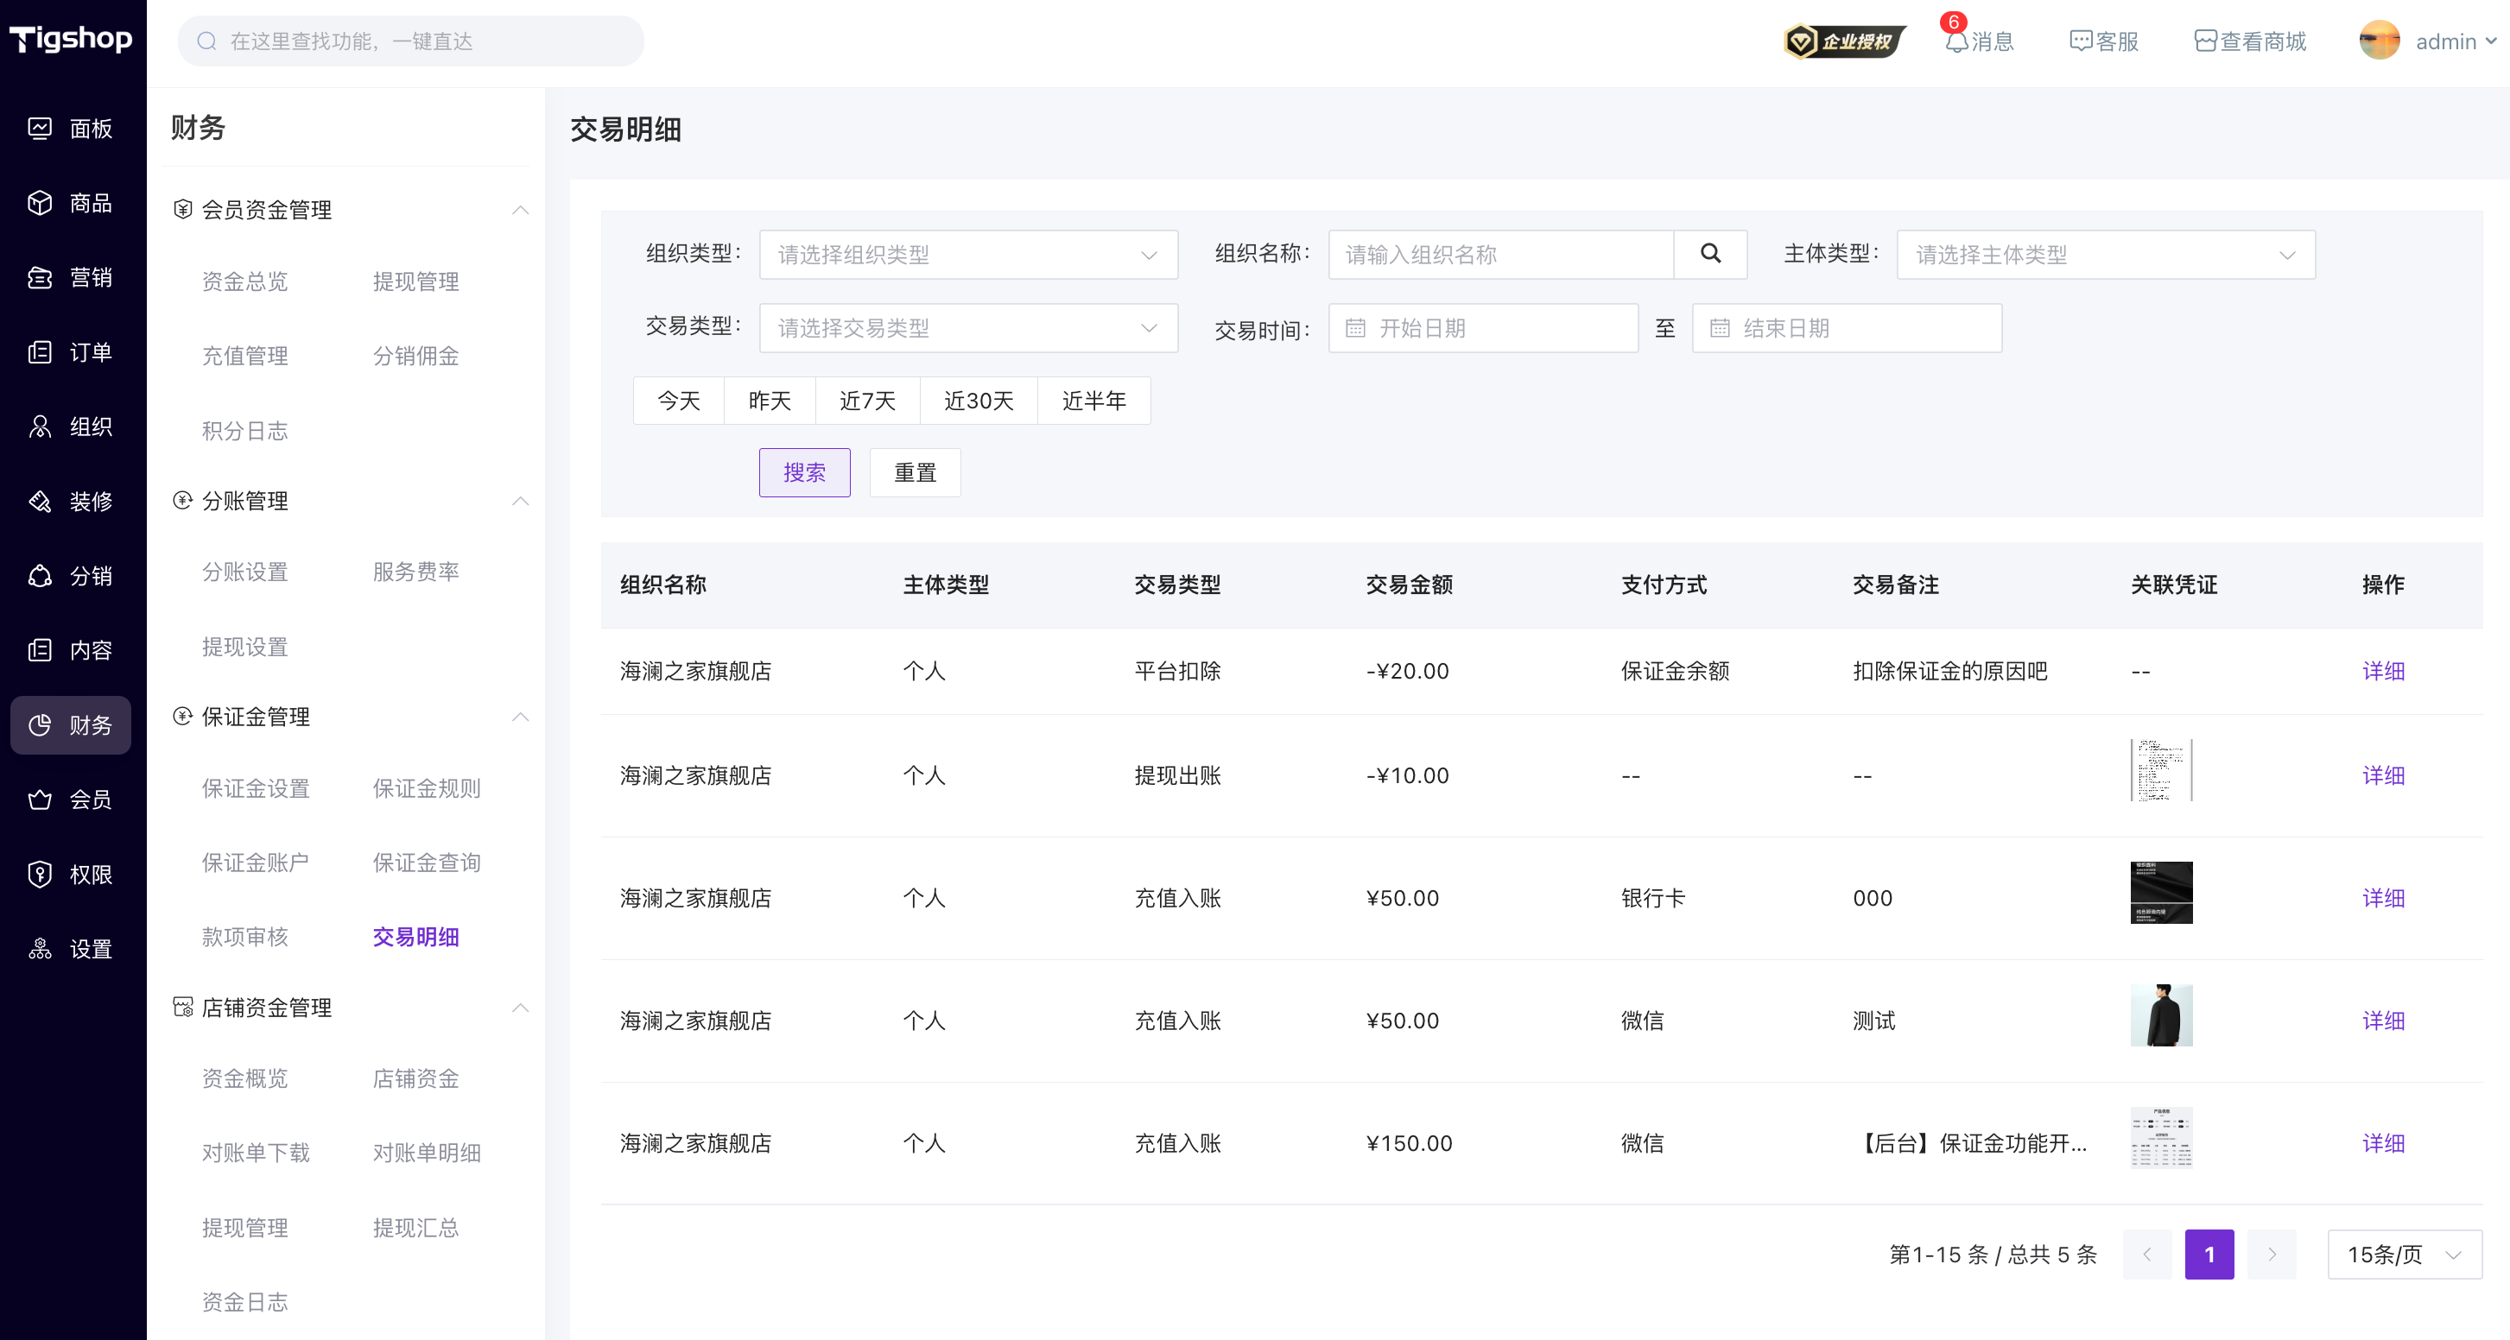Open the 交易类型 dropdown

coord(968,328)
